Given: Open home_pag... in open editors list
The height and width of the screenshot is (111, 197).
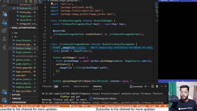Looking at the screenshot, I should tap(24, 12).
